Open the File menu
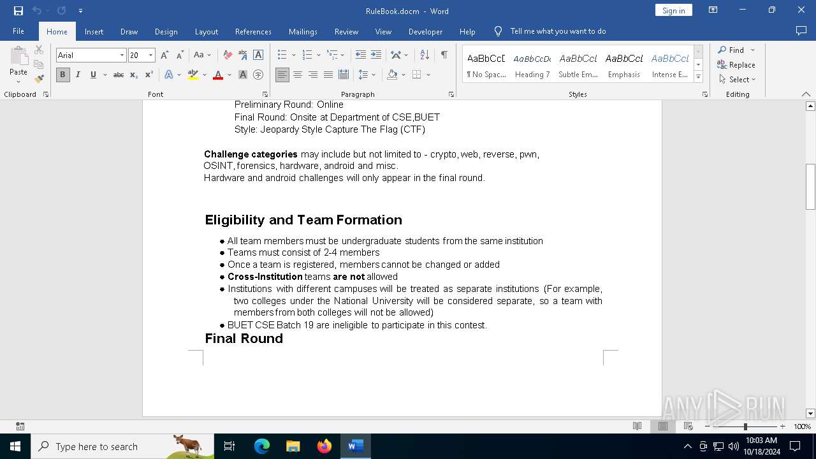Screen dimensions: 816x459 [18, 31]
